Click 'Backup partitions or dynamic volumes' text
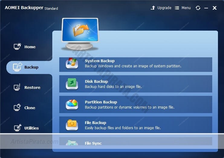Viewport: 224px width, 158px height. [x=130, y=107]
